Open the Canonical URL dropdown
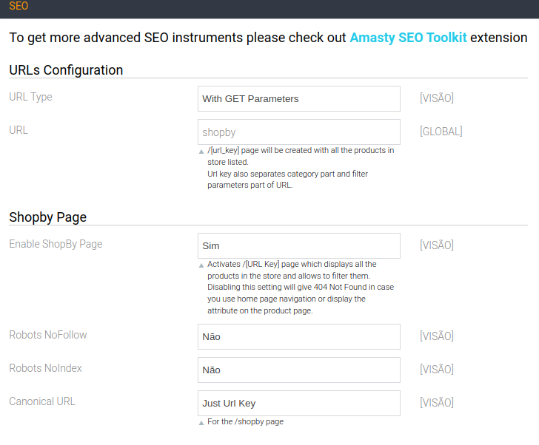 [298, 403]
